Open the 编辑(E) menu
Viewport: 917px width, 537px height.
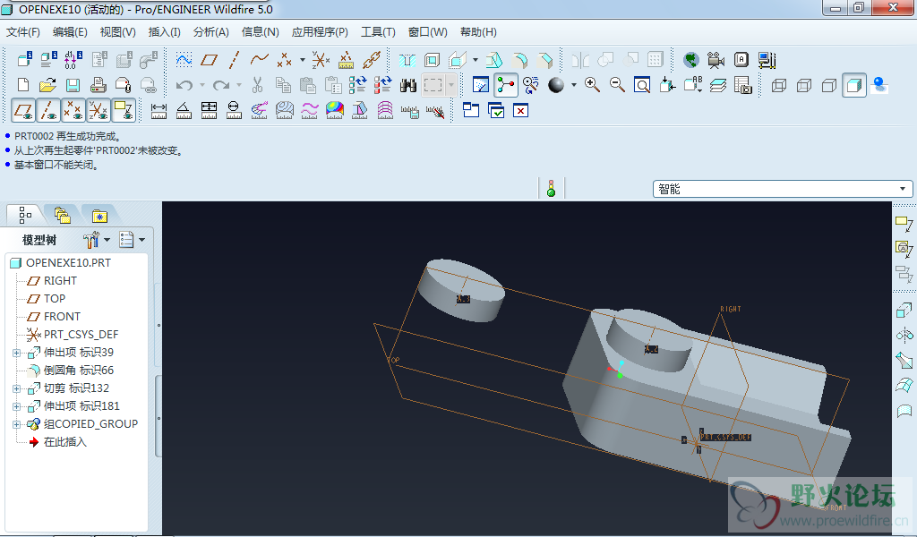70,32
